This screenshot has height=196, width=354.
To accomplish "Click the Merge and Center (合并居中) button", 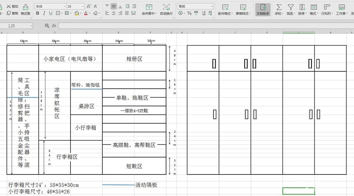I will (149, 10).
